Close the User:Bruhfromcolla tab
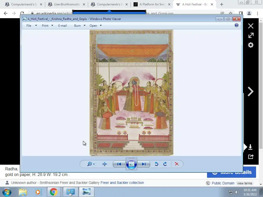 (84, 5)
